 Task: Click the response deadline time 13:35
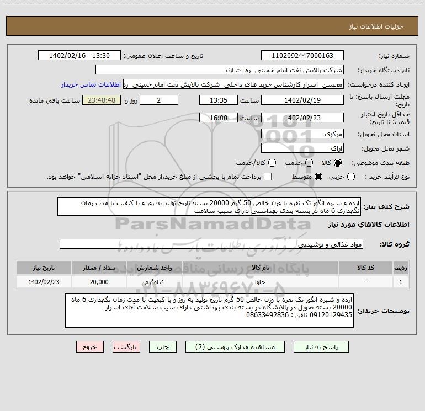pyautogui.click(x=219, y=100)
